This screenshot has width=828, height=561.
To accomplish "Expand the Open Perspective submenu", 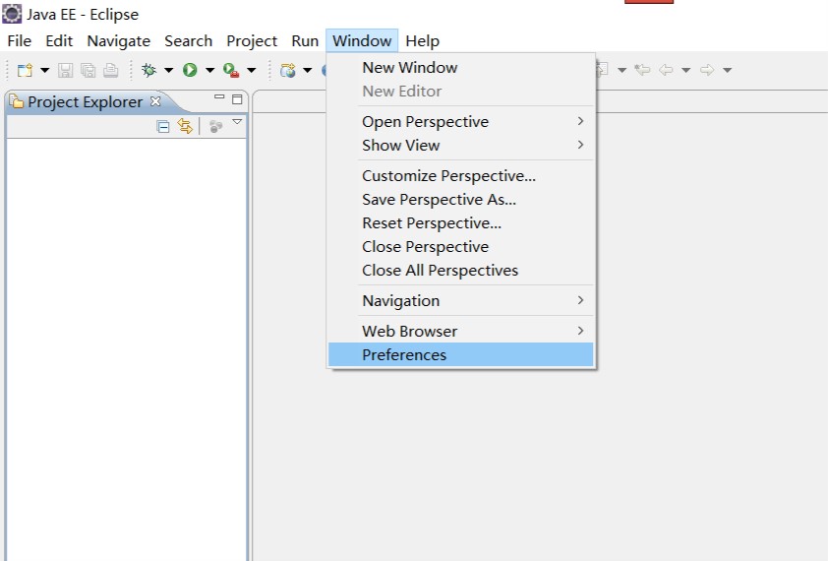I will pyautogui.click(x=461, y=122).
